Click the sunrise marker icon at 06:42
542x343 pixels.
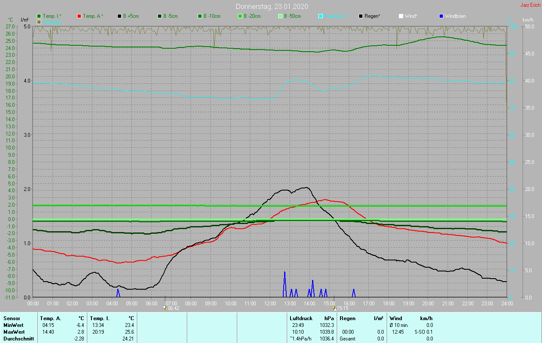coord(165,308)
